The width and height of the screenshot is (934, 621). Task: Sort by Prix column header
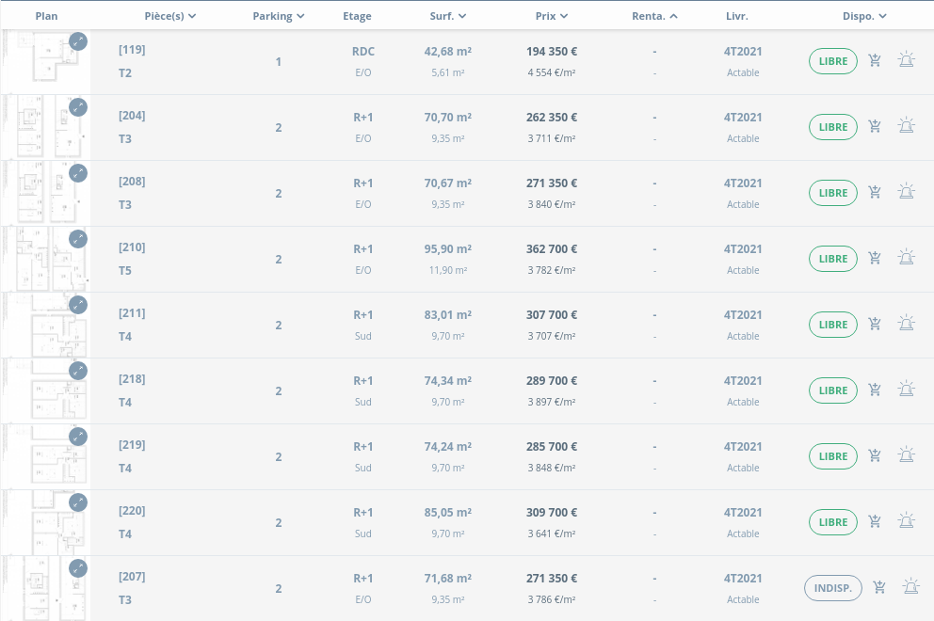click(x=551, y=16)
